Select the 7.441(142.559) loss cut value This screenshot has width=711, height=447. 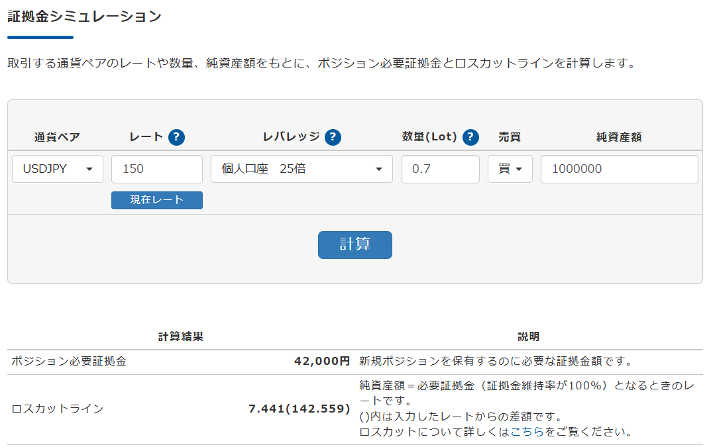click(299, 409)
